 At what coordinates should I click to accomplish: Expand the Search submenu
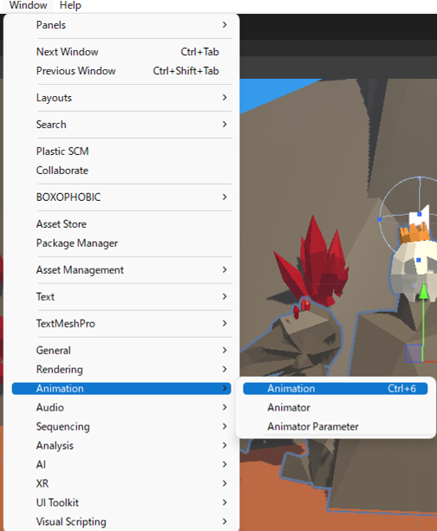point(121,124)
